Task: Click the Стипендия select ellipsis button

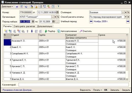Action: tap(123, 12)
